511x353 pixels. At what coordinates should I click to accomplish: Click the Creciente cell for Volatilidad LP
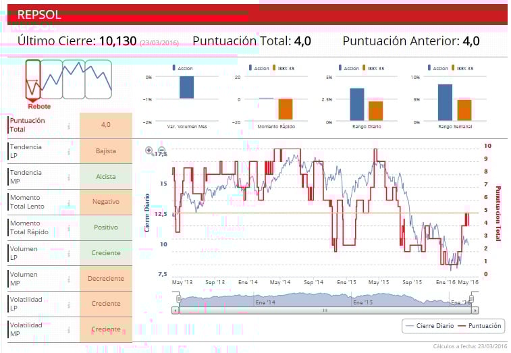click(x=106, y=304)
